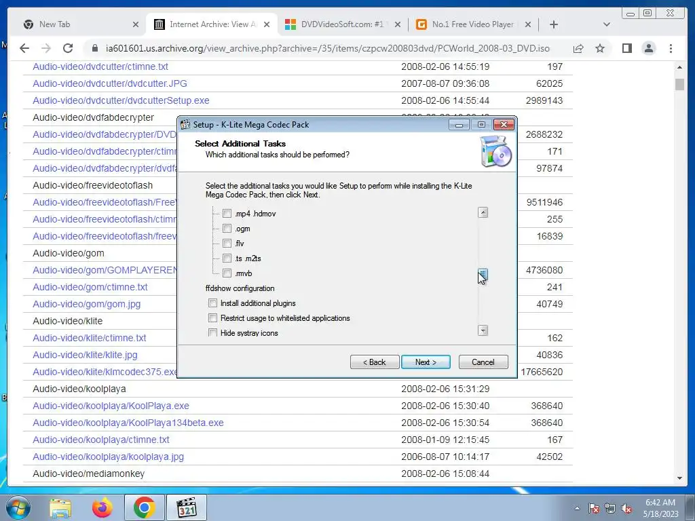The height and width of the screenshot is (521, 695).
Task: Open taskbar clock and date
Action: click(660, 508)
